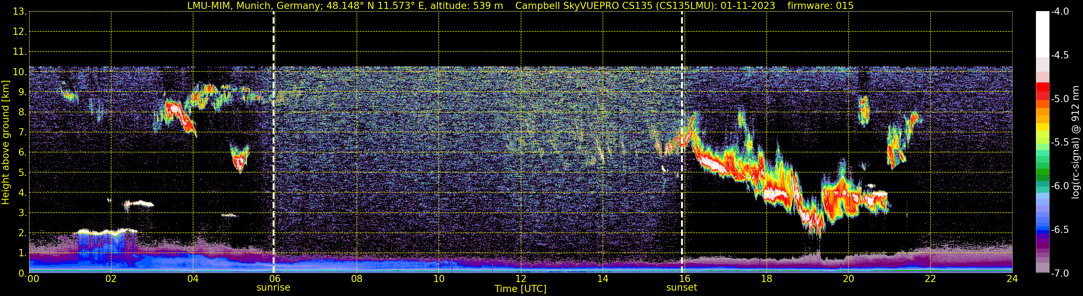Click the colorbar tick label '-7.0'
Image resolution: width=1083 pixels, height=296 pixels.
point(1060,273)
